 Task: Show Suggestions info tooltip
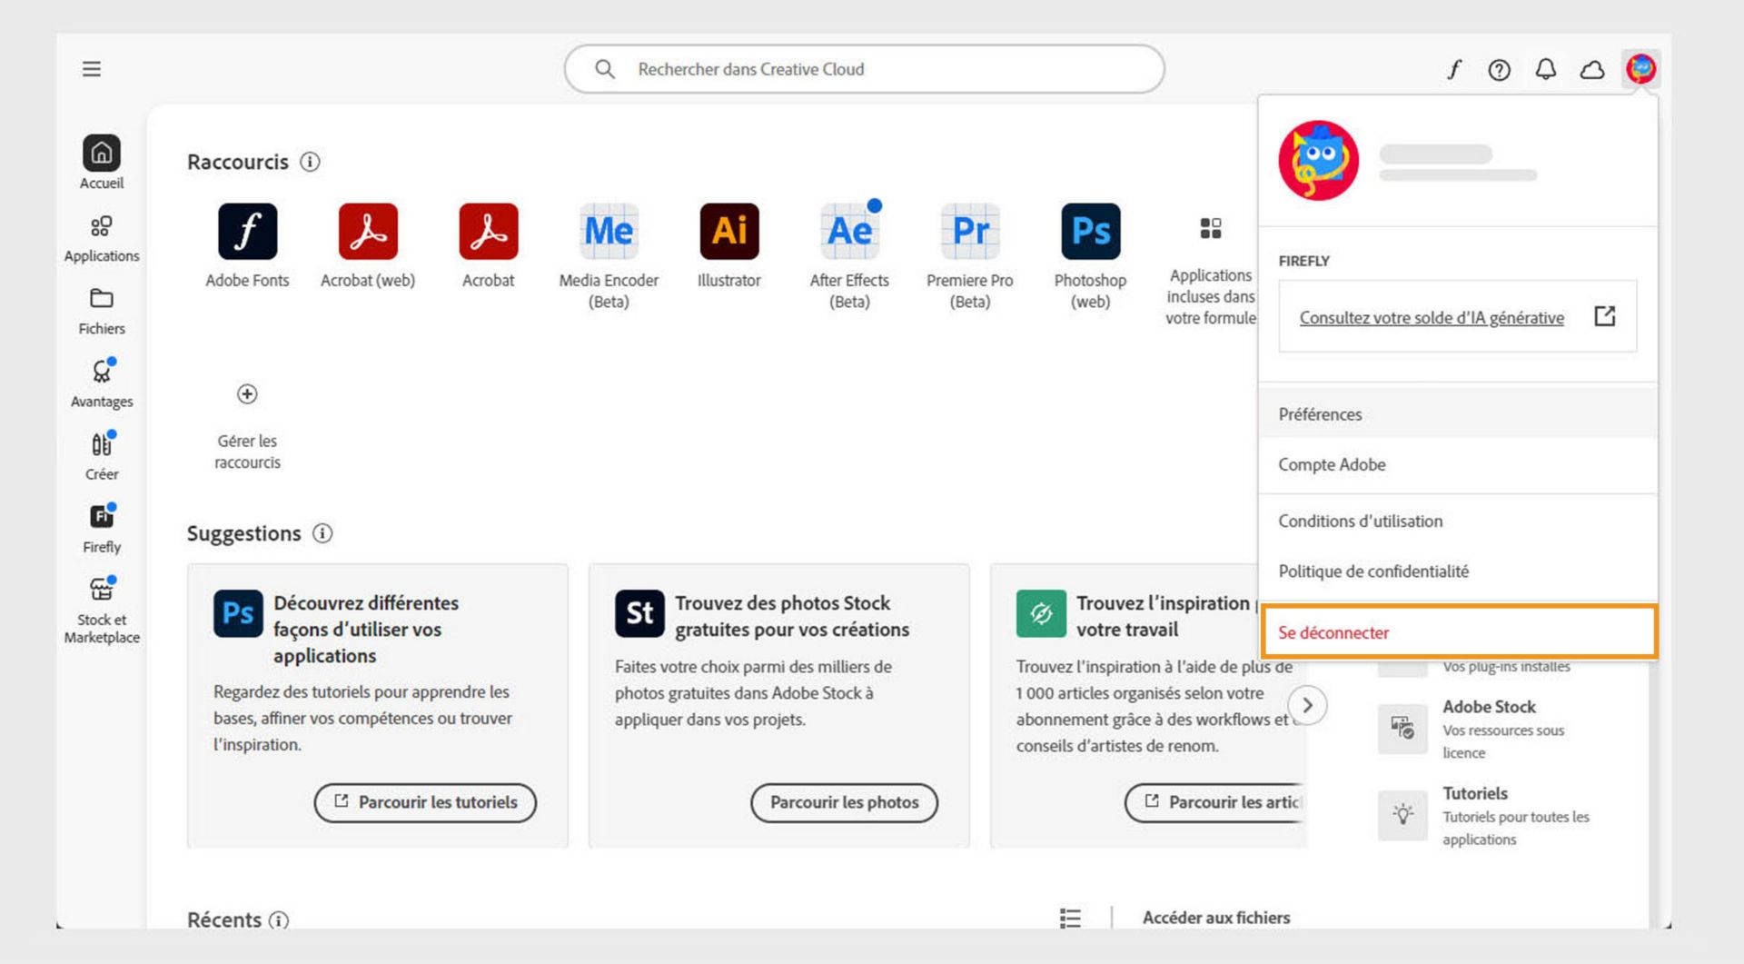(322, 533)
